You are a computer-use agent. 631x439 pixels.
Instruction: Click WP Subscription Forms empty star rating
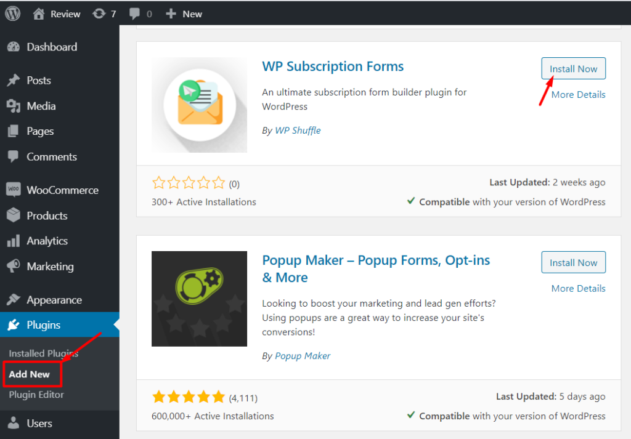[x=189, y=183]
